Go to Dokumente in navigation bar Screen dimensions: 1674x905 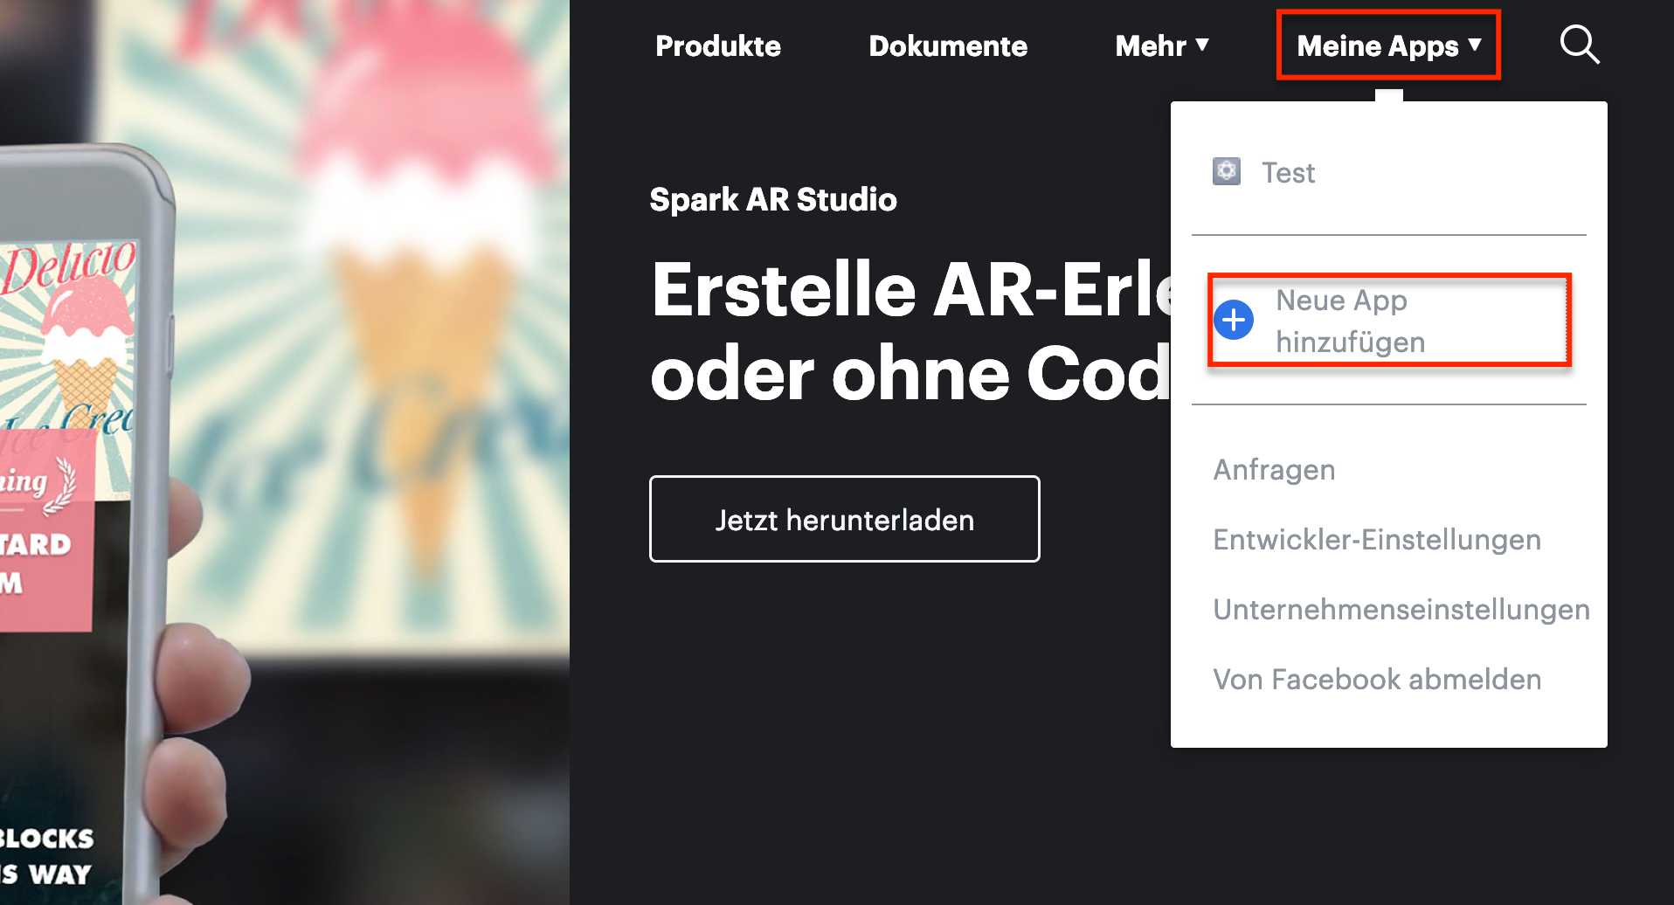pos(948,45)
